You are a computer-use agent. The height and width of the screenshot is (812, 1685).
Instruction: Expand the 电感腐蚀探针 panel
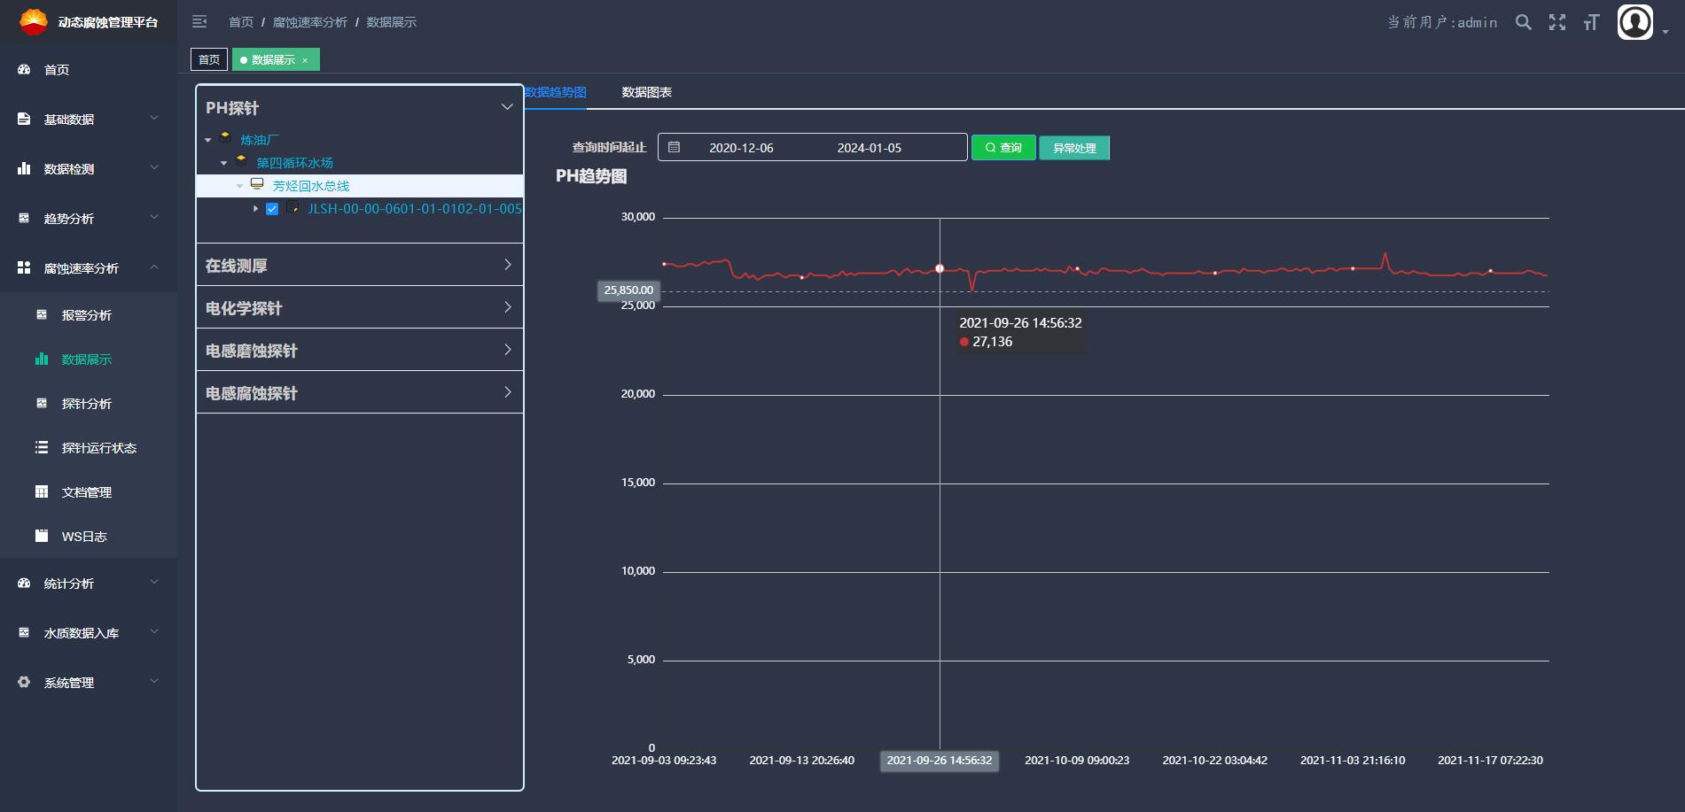360,392
